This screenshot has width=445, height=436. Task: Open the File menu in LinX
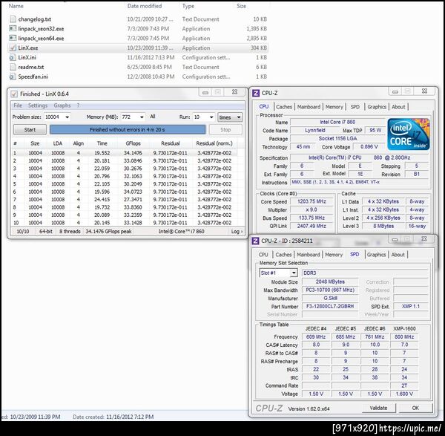(18, 105)
